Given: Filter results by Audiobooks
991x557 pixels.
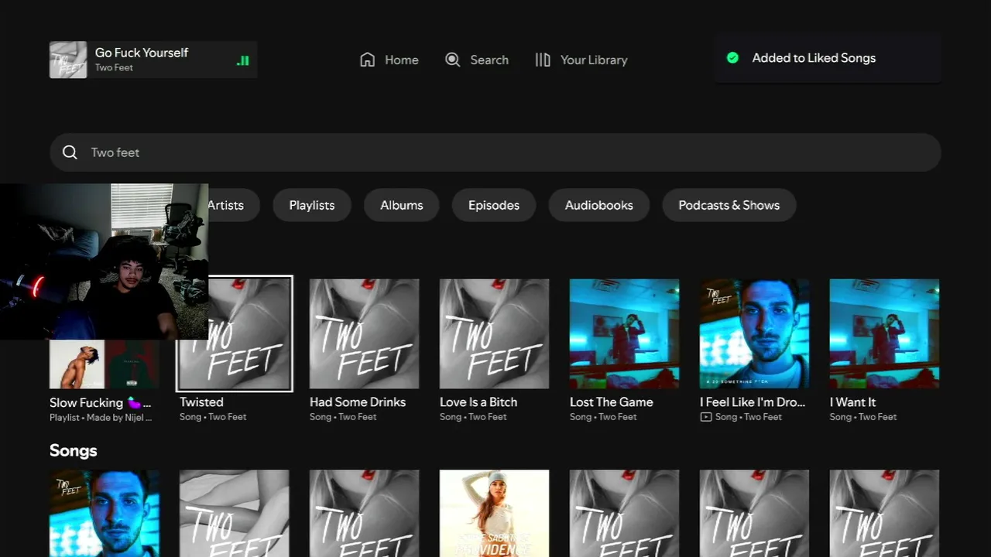Looking at the screenshot, I should (599, 205).
